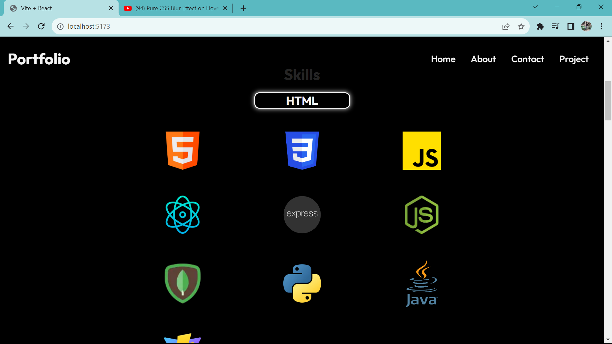
Task: Select the CSS3 shield icon
Action: pyautogui.click(x=302, y=150)
